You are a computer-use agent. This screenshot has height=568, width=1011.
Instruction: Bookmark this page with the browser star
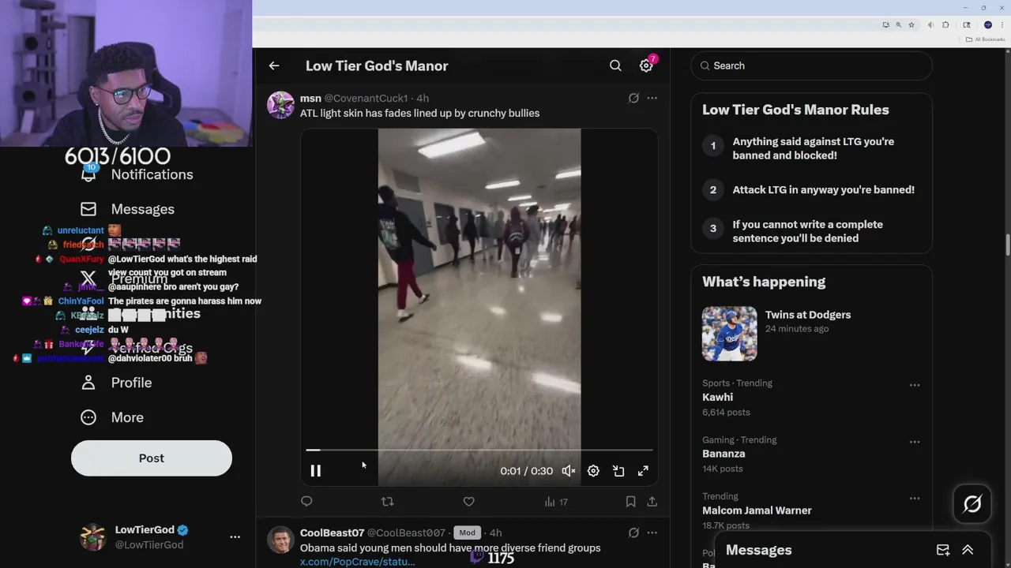pos(911,24)
